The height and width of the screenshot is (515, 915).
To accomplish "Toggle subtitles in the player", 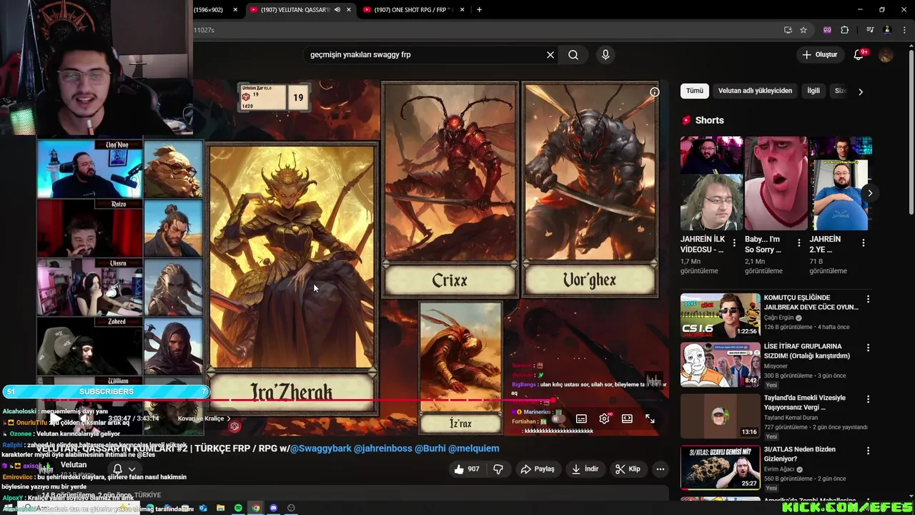I will coord(581,418).
